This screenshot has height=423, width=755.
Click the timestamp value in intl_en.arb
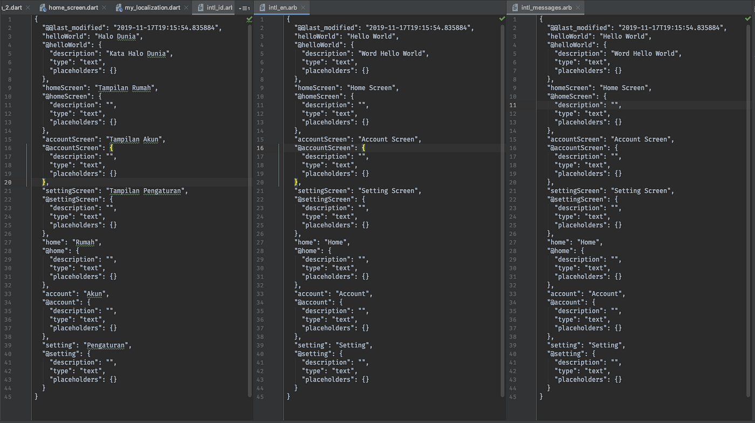(x=417, y=27)
